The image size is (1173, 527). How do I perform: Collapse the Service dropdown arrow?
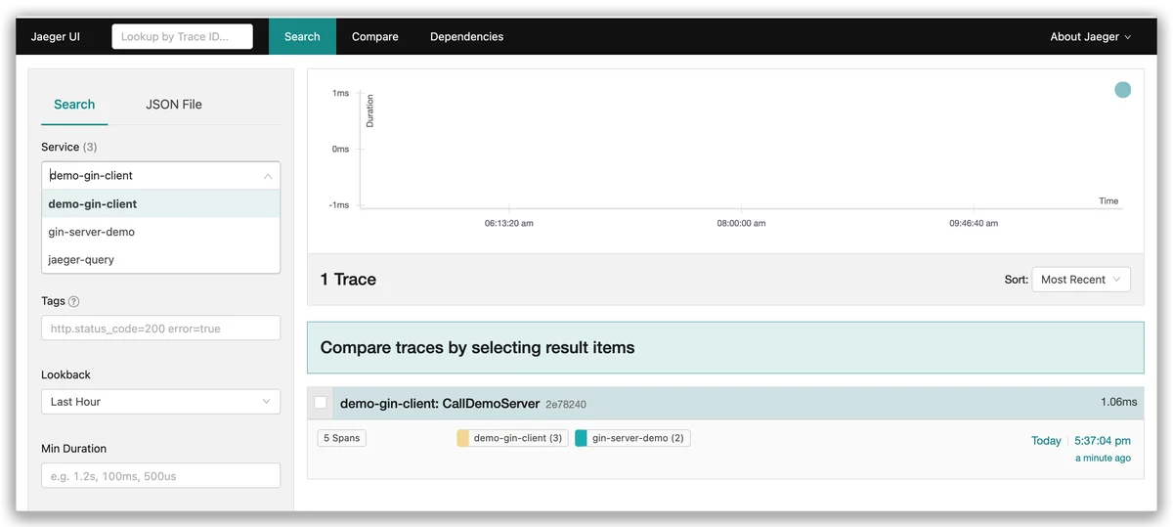(x=268, y=177)
